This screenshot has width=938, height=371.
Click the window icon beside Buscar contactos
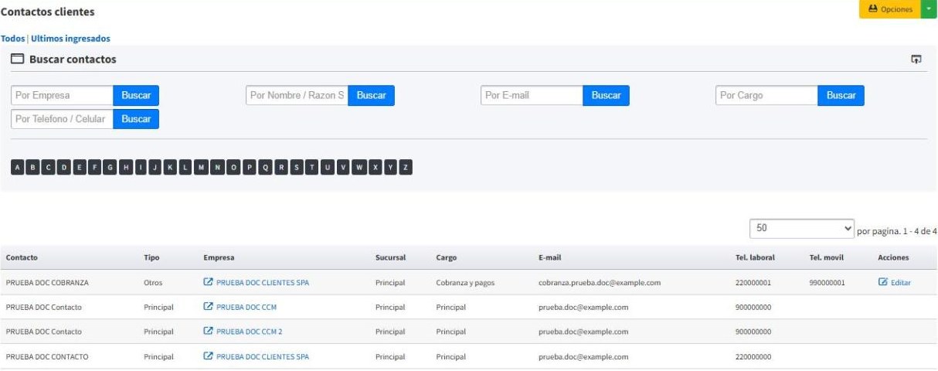coord(17,60)
